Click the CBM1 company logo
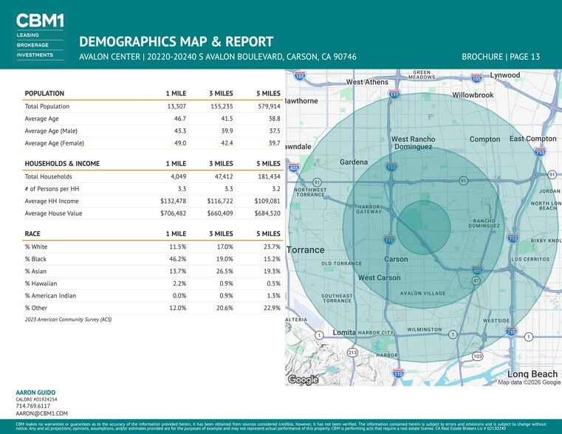This screenshot has height=434, width=562. click(x=39, y=21)
